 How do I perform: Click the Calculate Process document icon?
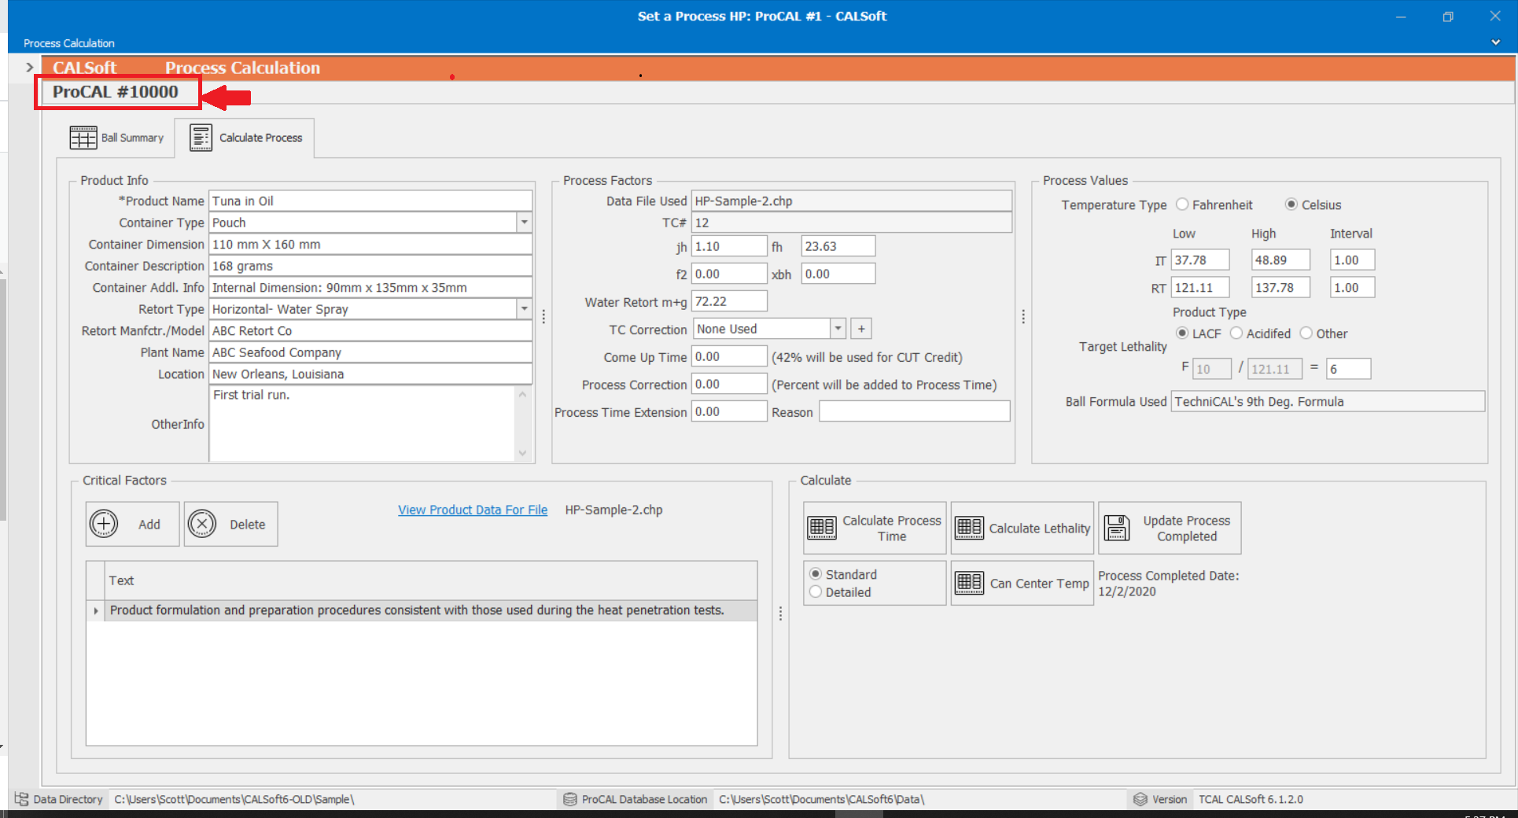coord(201,138)
